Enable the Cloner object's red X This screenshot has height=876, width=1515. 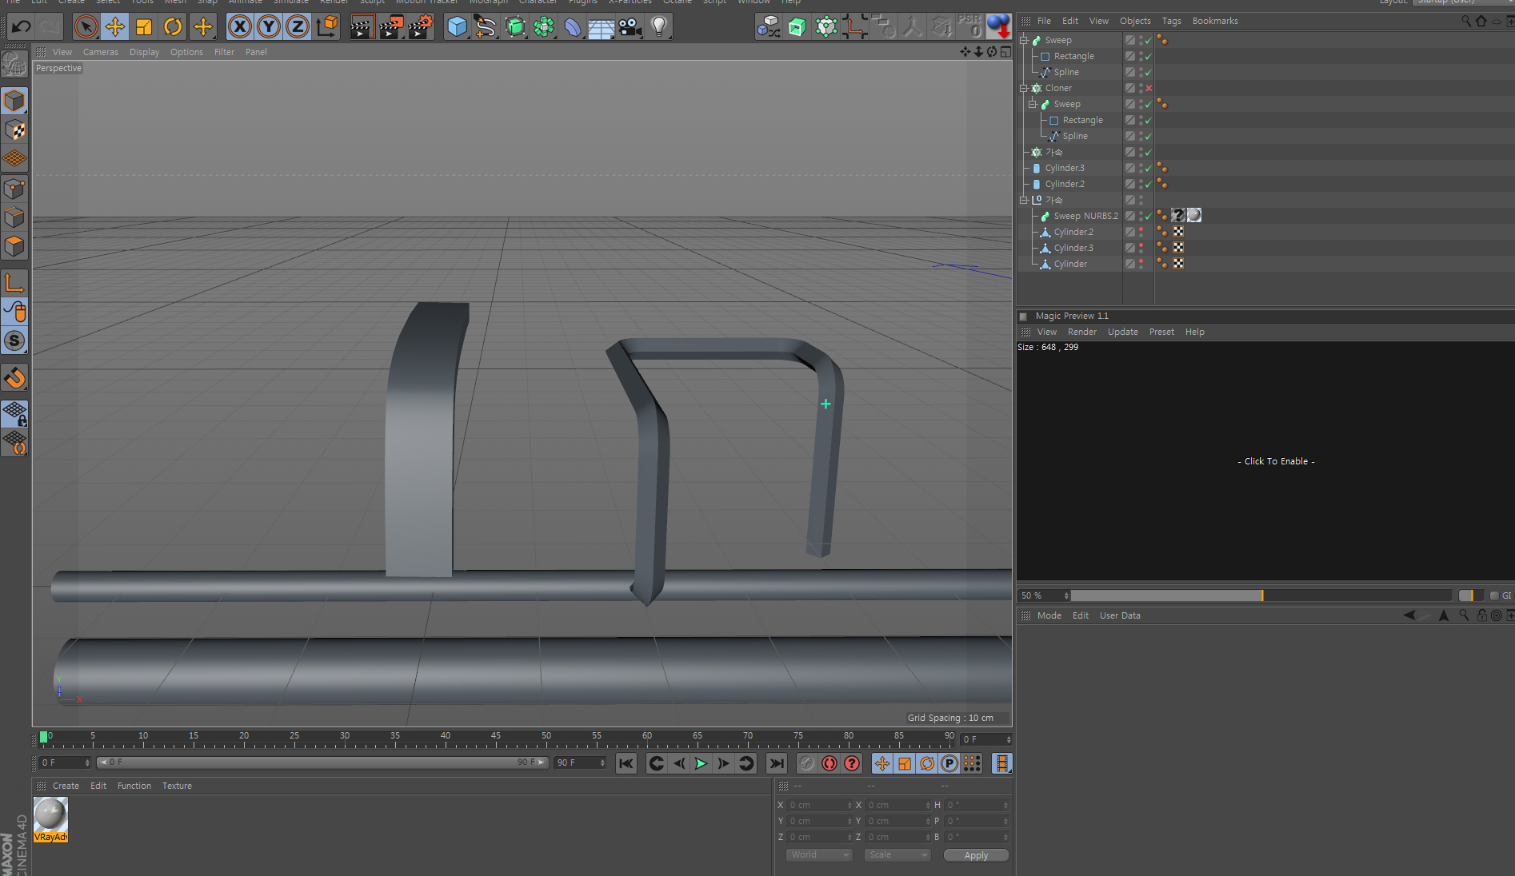[x=1149, y=88]
